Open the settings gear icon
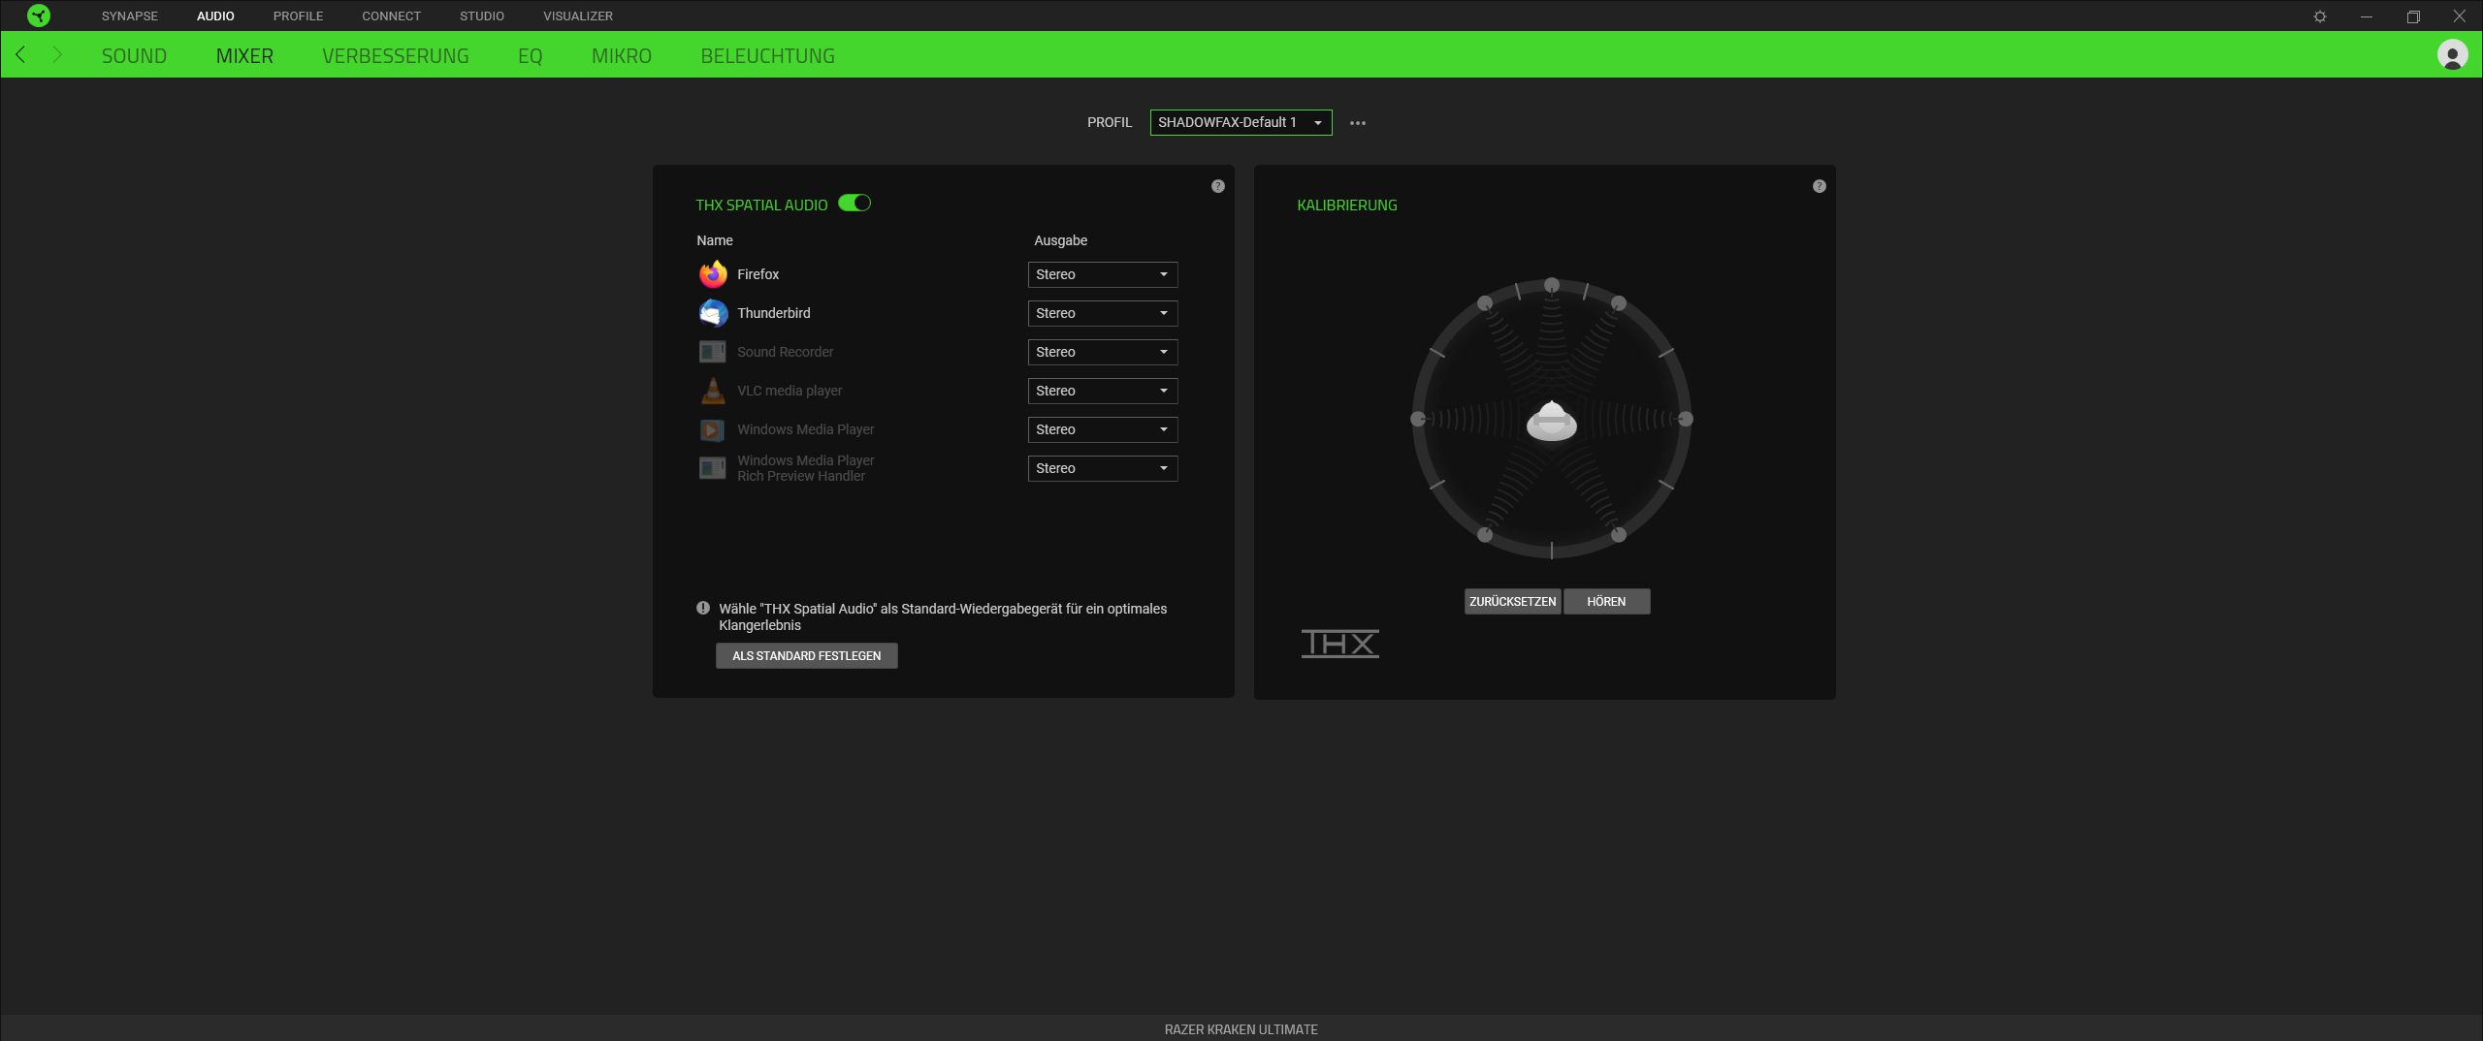Image resolution: width=2483 pixels, height=1041 pixels. (2320, 16)
